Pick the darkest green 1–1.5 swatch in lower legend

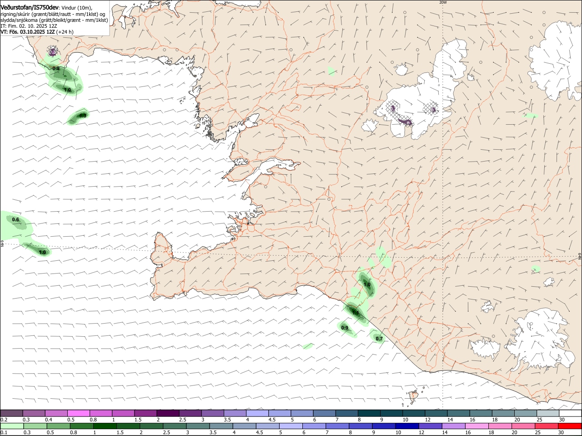click(106, 426)
